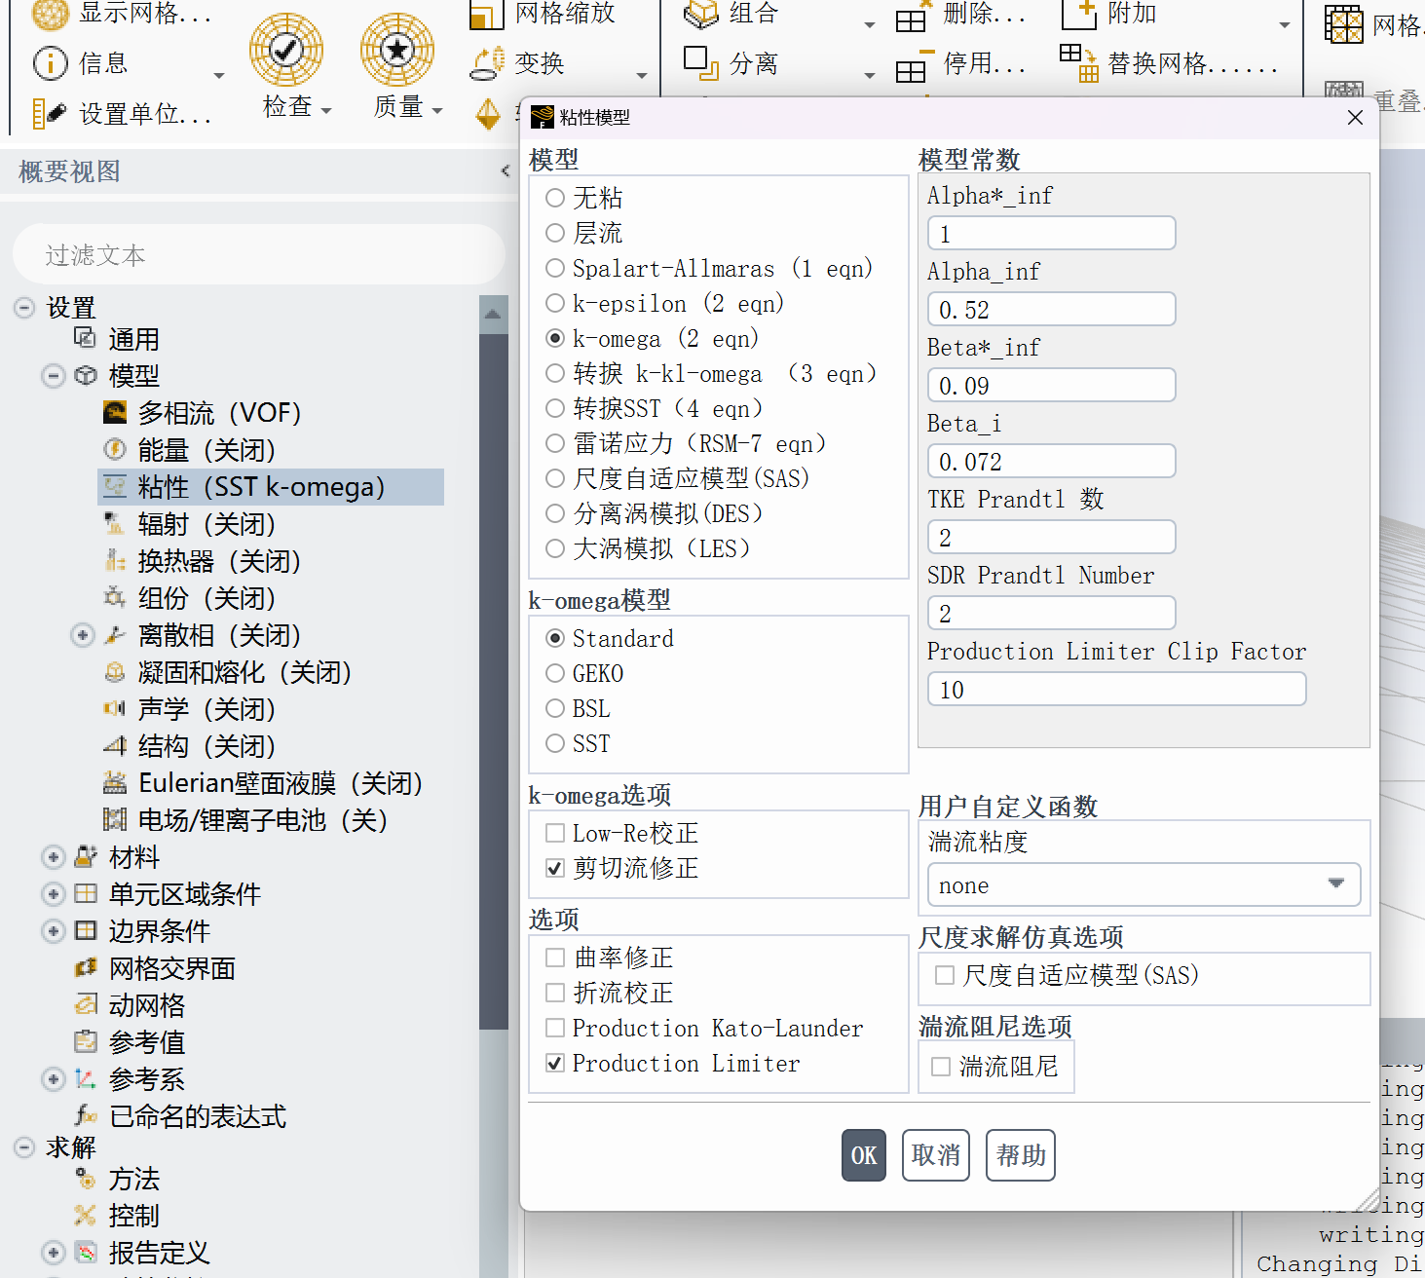
Task: Select the GEKO k-omega model
Action: [x=555, y=673]
